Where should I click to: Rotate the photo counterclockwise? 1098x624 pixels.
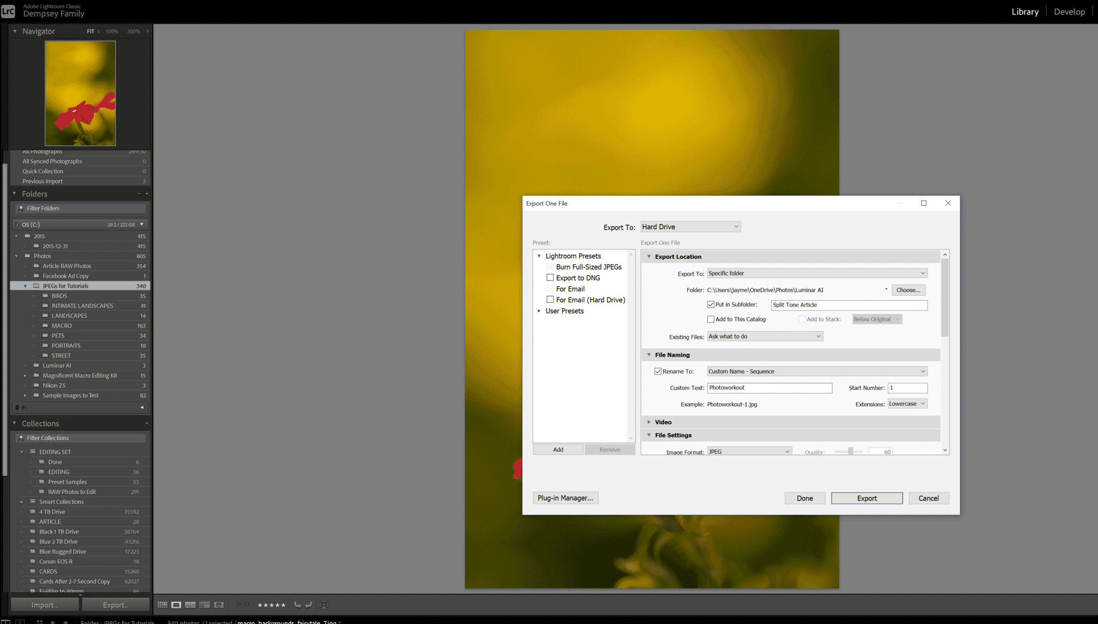(299, 605)
